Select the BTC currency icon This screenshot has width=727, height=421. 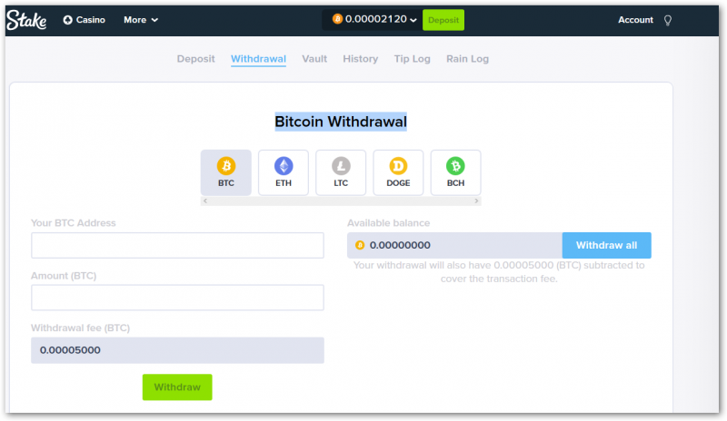[225, 172]
